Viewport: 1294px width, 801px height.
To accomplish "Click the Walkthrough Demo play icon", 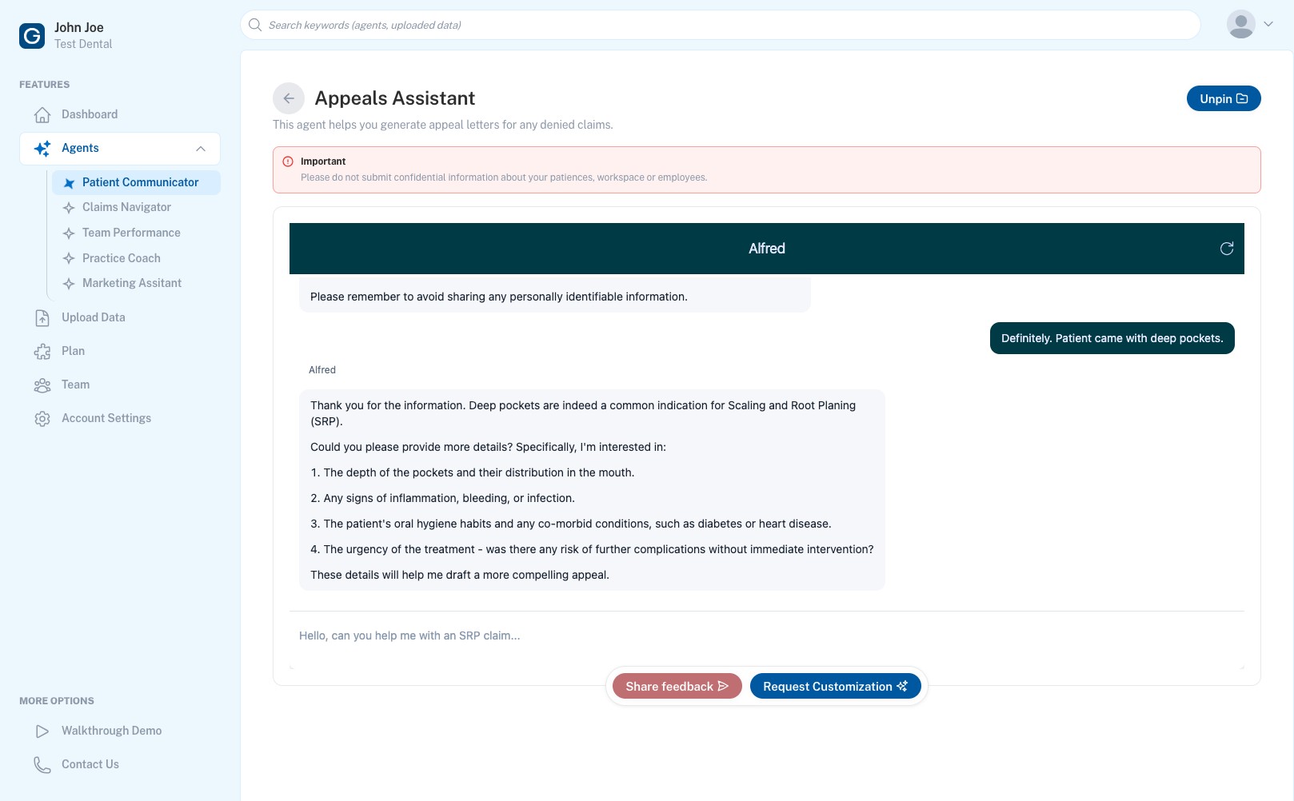I will [x=42, y=731].
